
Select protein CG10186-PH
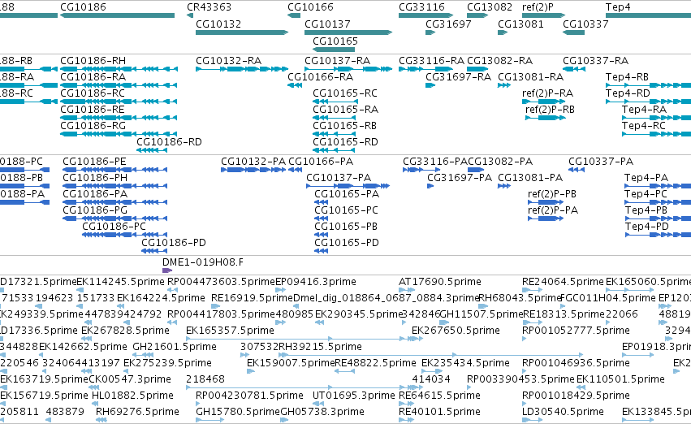[95, 178]
